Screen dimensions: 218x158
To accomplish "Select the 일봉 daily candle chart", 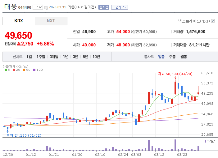I will coord(161,57).
